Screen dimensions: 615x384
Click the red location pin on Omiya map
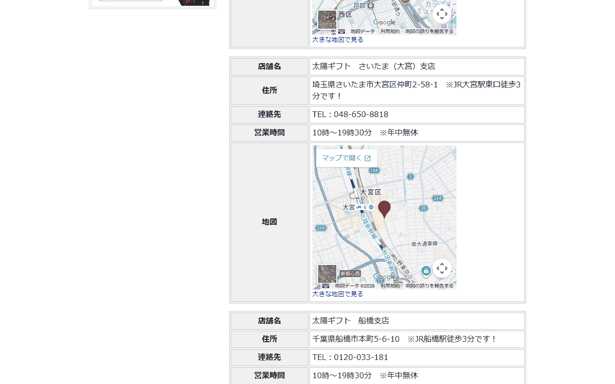point(384,209)
